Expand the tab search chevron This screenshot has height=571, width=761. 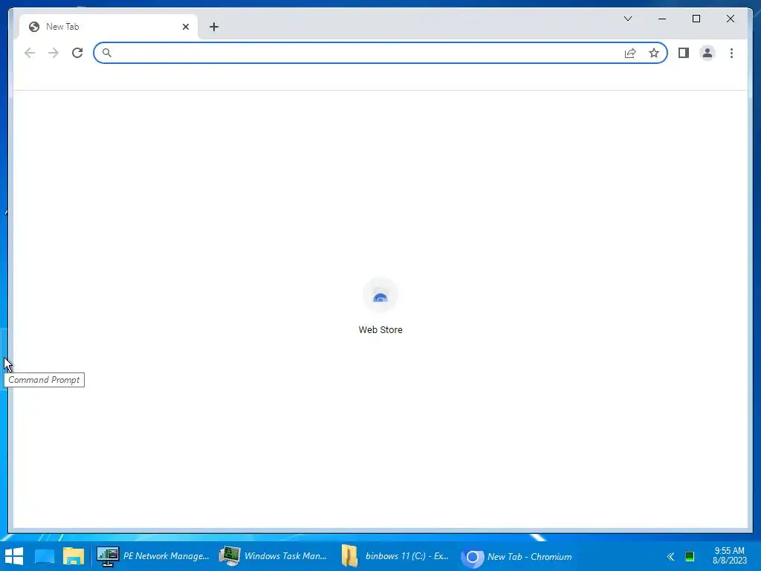(628, 19)
